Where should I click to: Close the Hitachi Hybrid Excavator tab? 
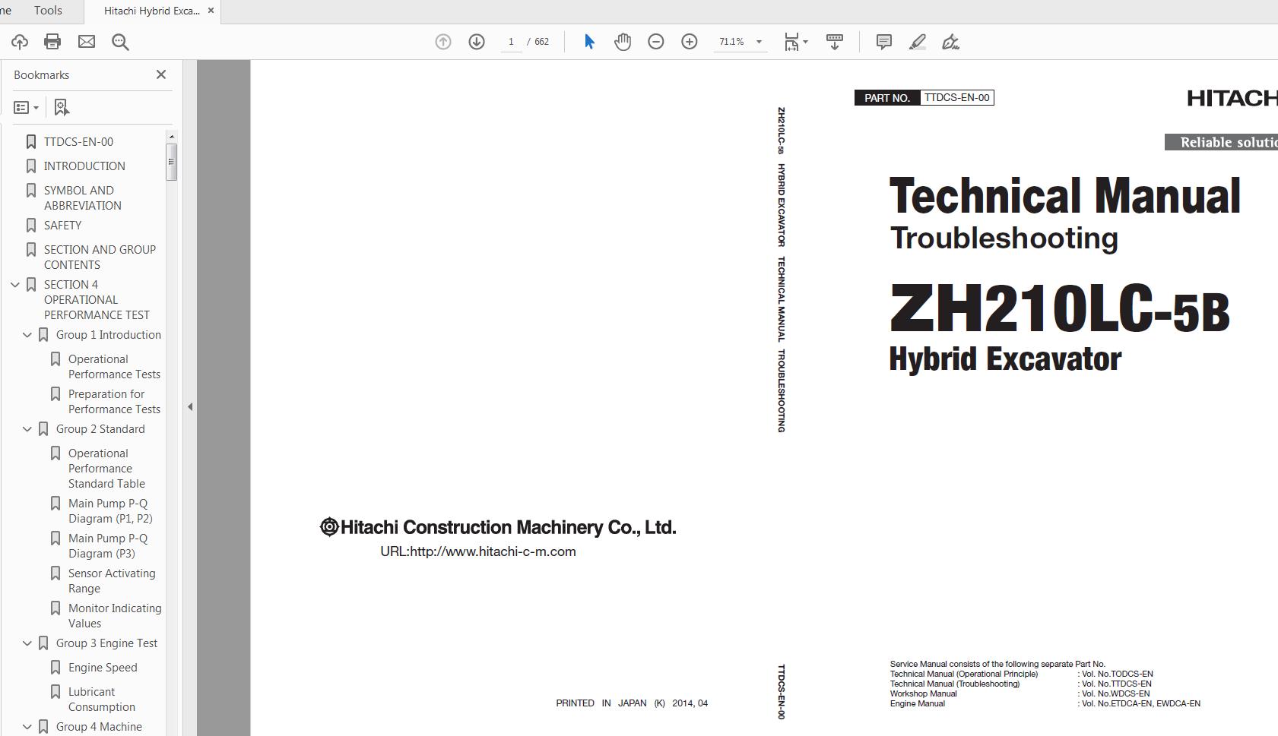coord(211,11)
